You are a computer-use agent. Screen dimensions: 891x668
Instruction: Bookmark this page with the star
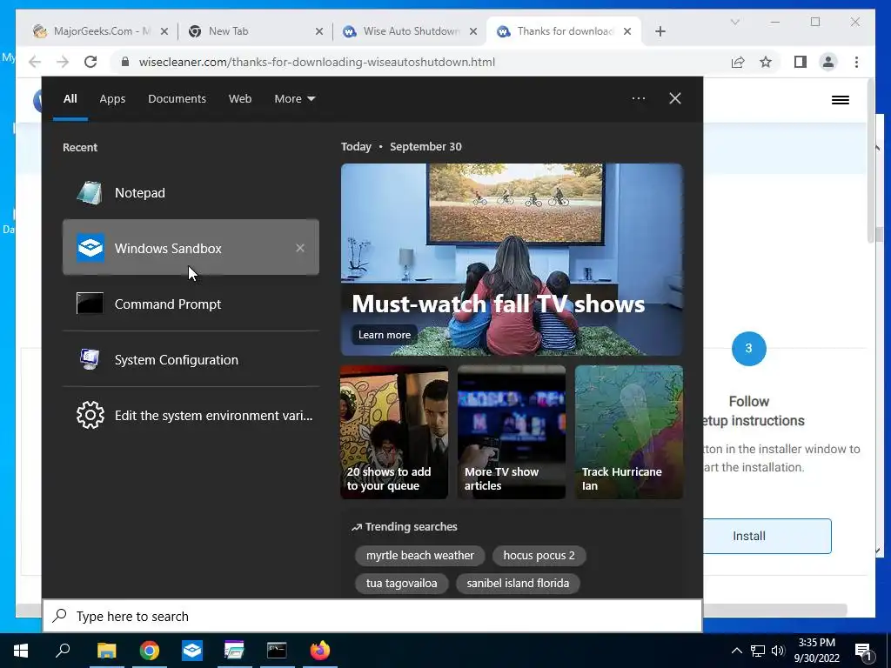(x=766, y=62)
